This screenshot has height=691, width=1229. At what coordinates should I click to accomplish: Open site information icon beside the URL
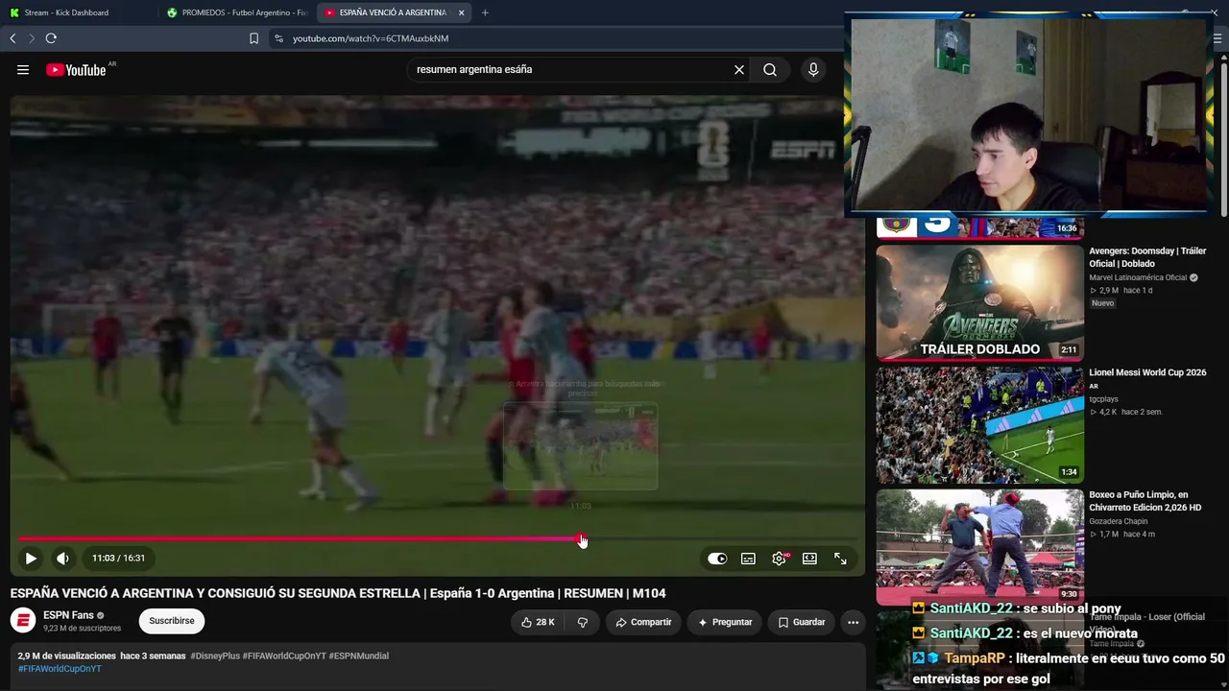coord(278,38)
